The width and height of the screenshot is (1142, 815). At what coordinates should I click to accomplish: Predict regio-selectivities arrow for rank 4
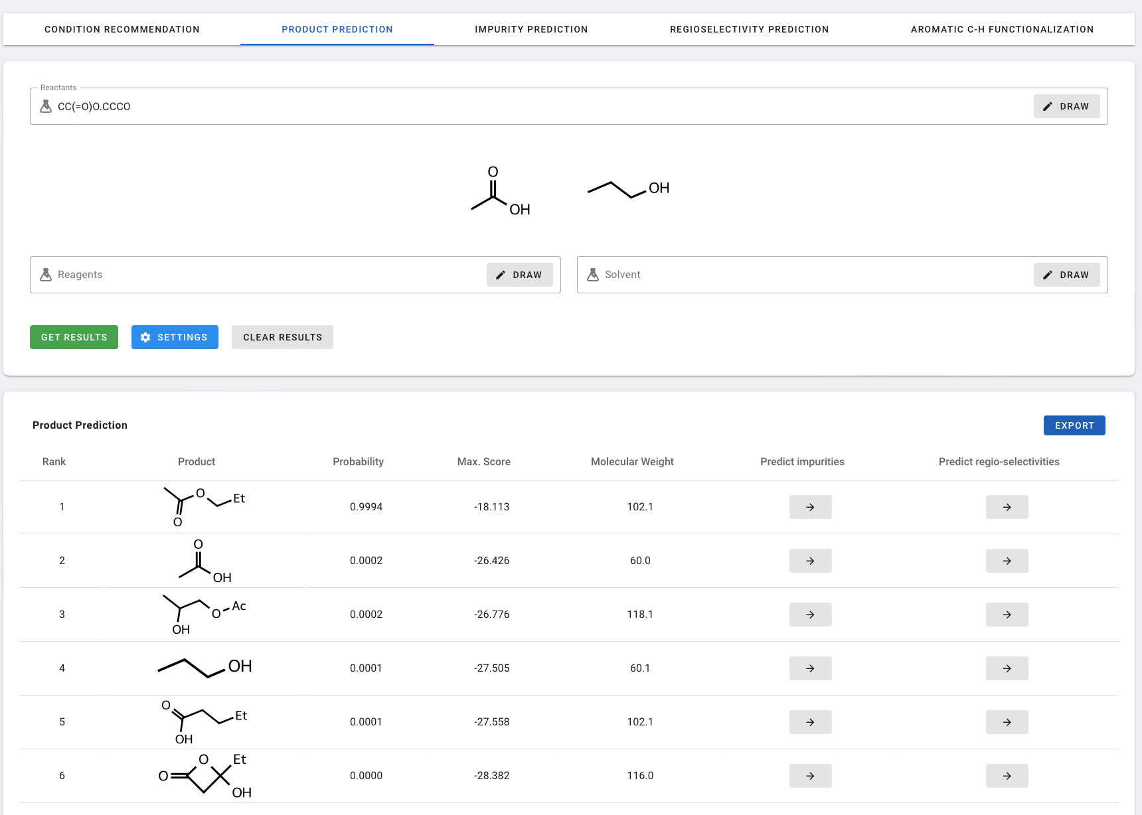(1007, 668)
